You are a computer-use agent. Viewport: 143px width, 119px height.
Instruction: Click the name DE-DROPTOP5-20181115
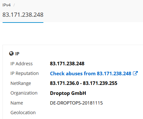tap(76, 103)
